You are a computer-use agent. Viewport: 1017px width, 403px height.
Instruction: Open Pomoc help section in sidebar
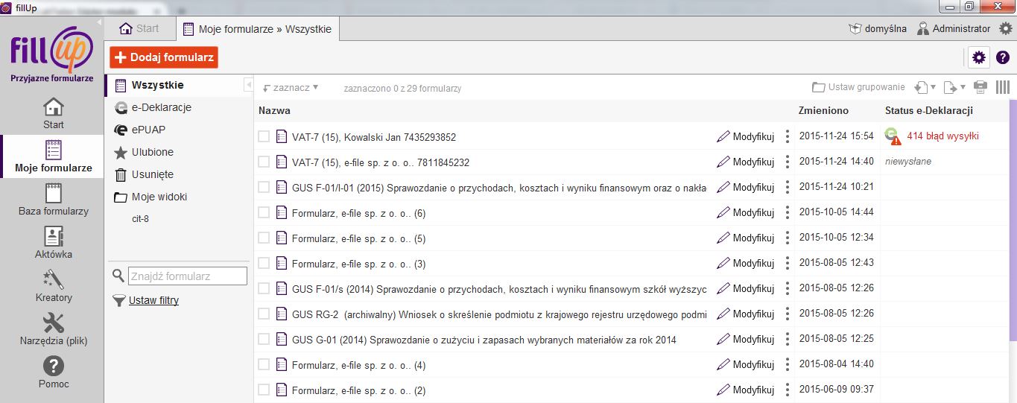point(53,372)
